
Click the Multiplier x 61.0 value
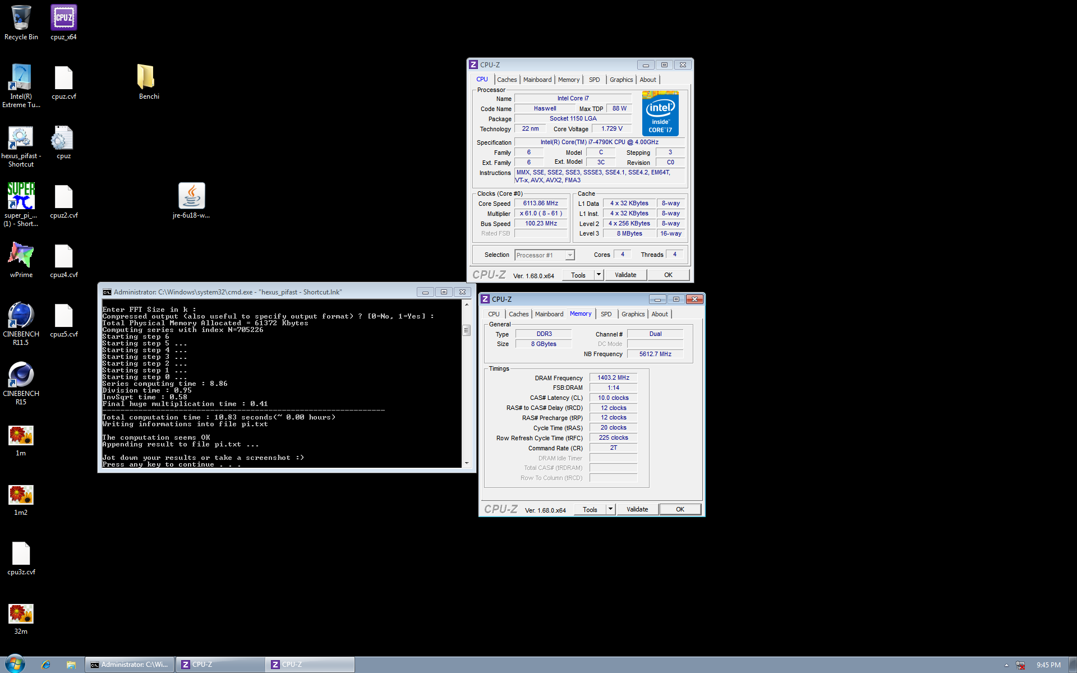(x=540, y=214)
